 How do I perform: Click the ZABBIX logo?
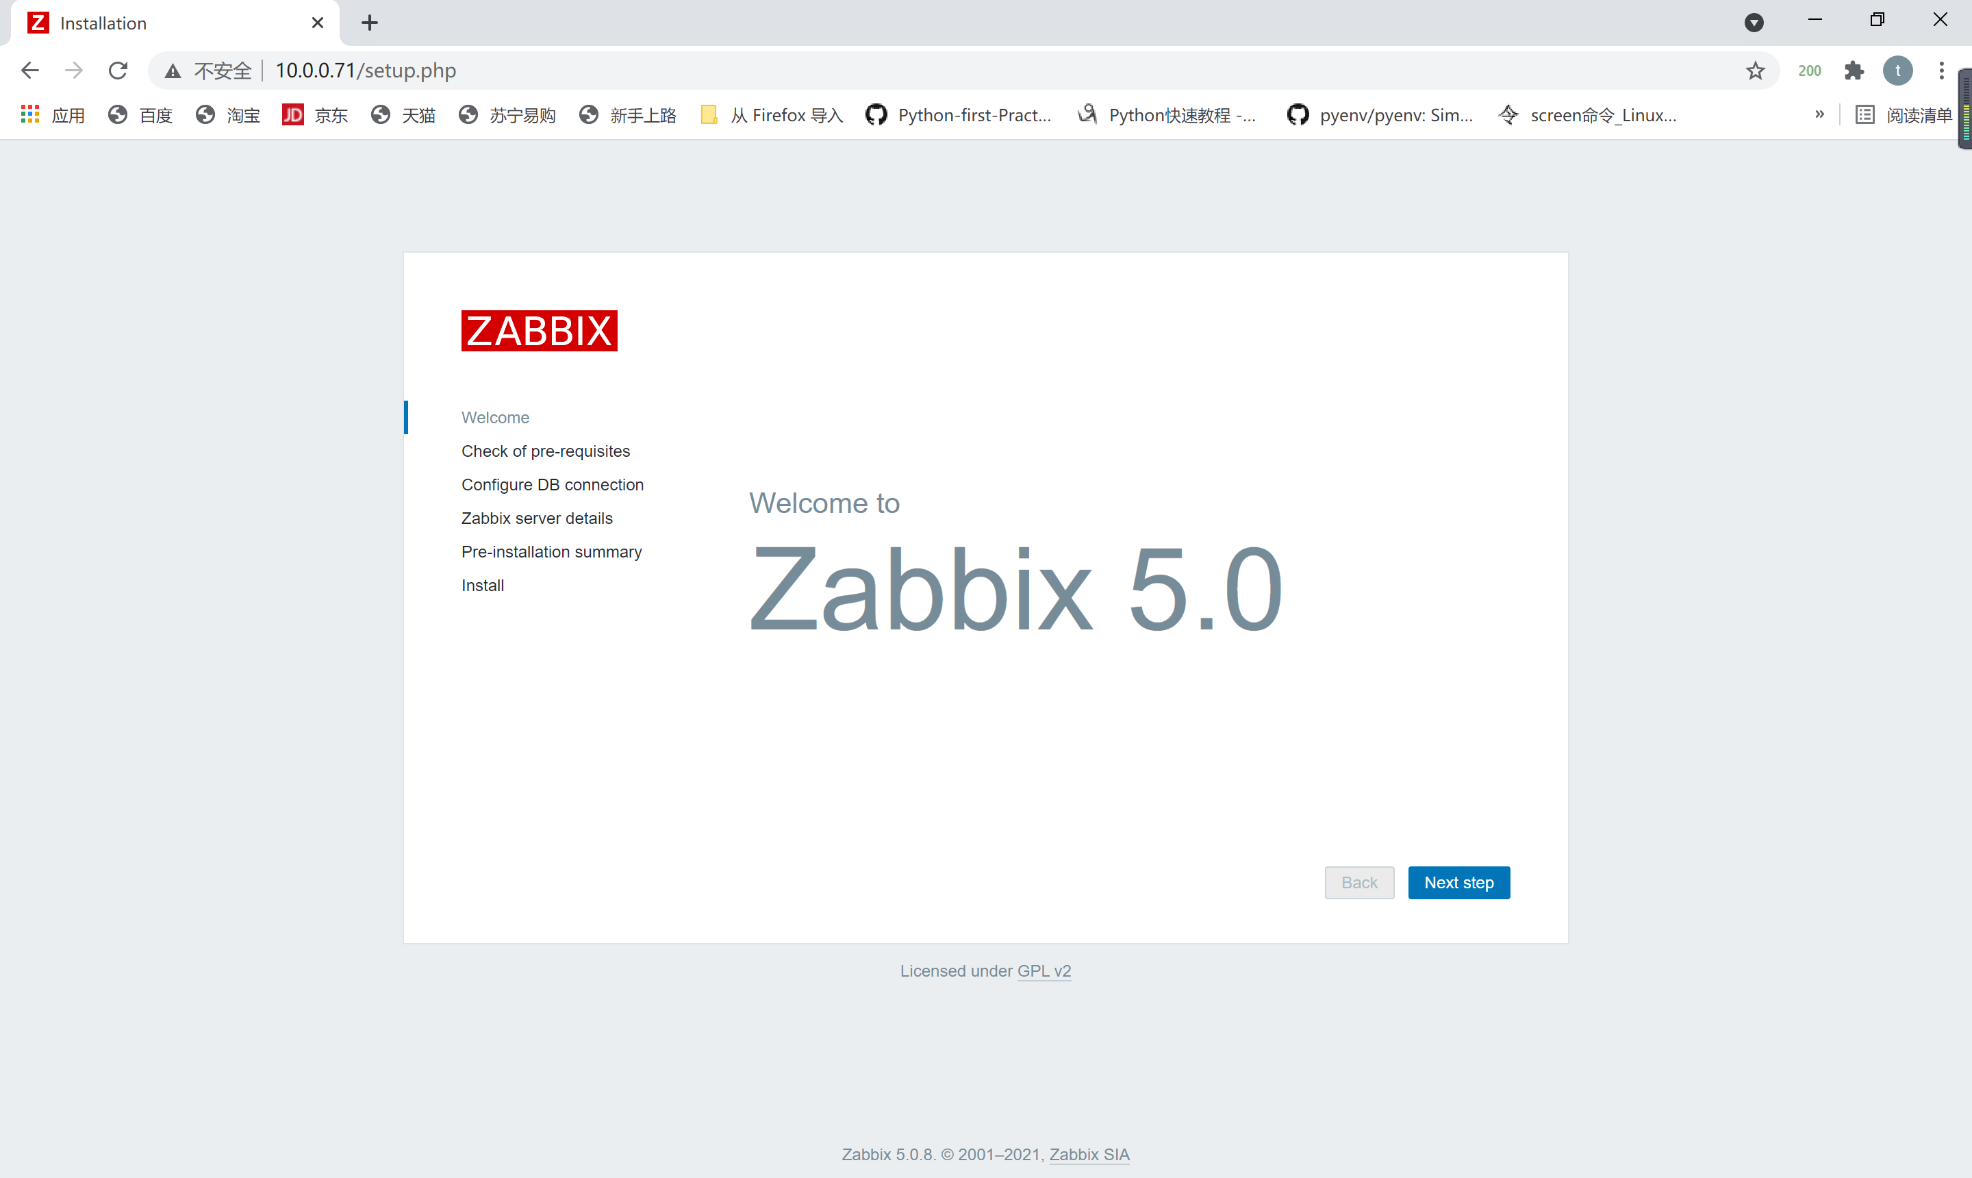coord(540,331)
